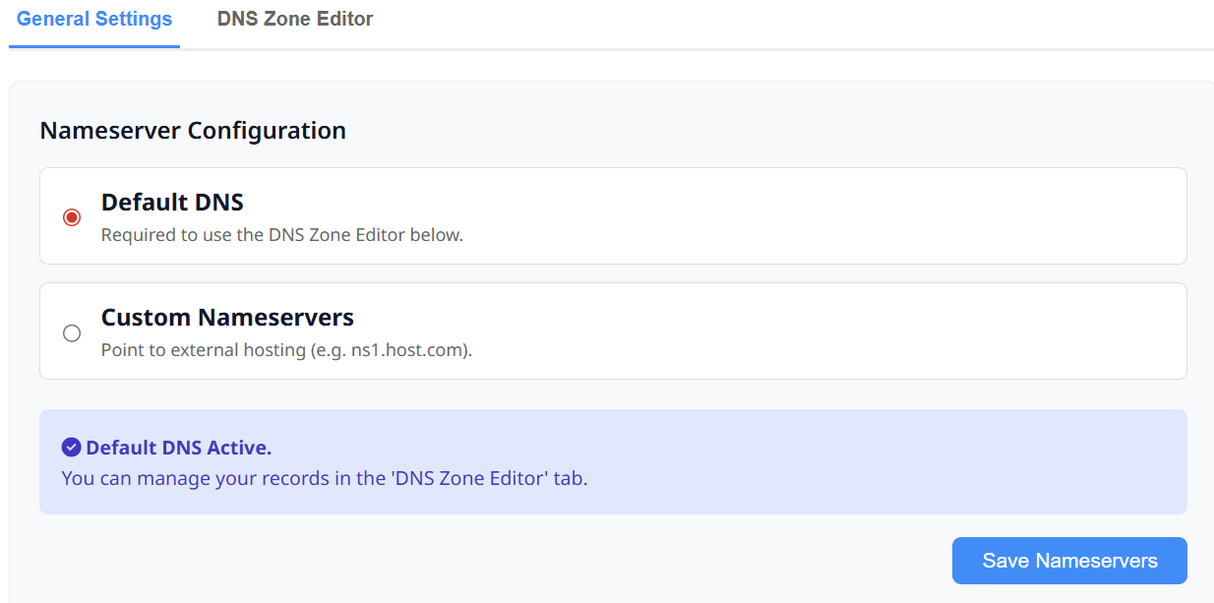Switch to the DNS Zone Editor tab
The image size is (1214, 603).
point(295,19)
